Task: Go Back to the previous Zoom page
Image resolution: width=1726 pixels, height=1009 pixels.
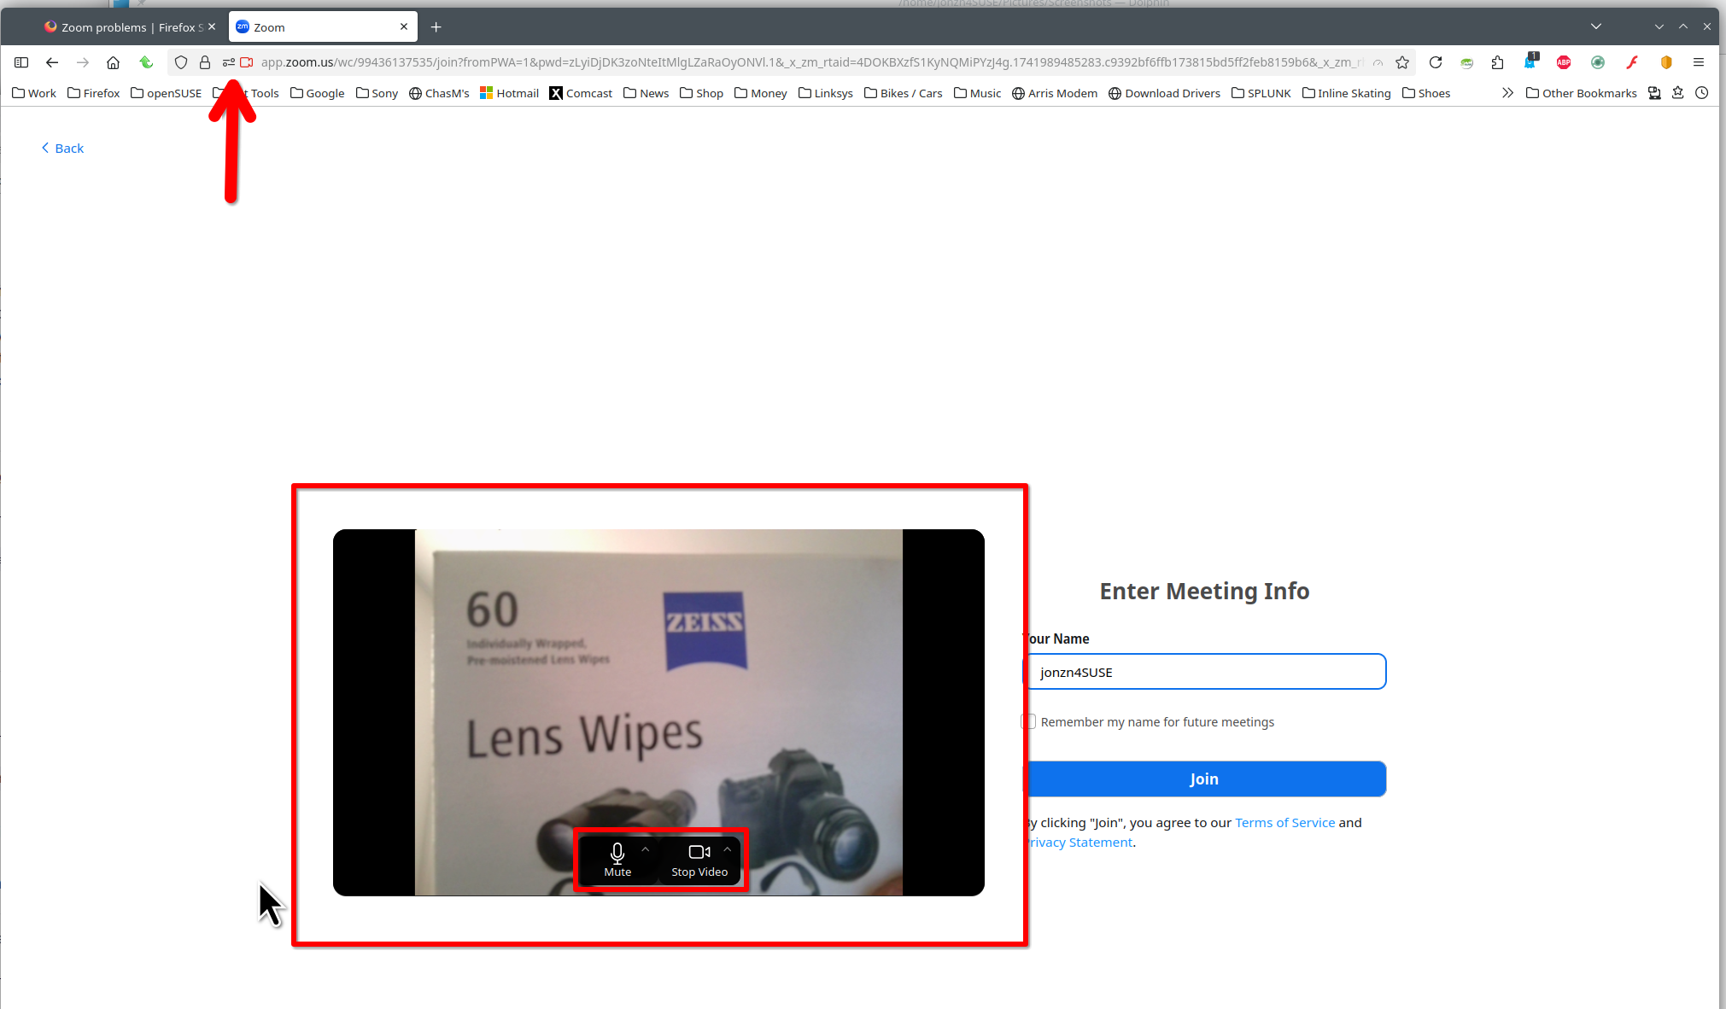Action: [x=62, y=148]
